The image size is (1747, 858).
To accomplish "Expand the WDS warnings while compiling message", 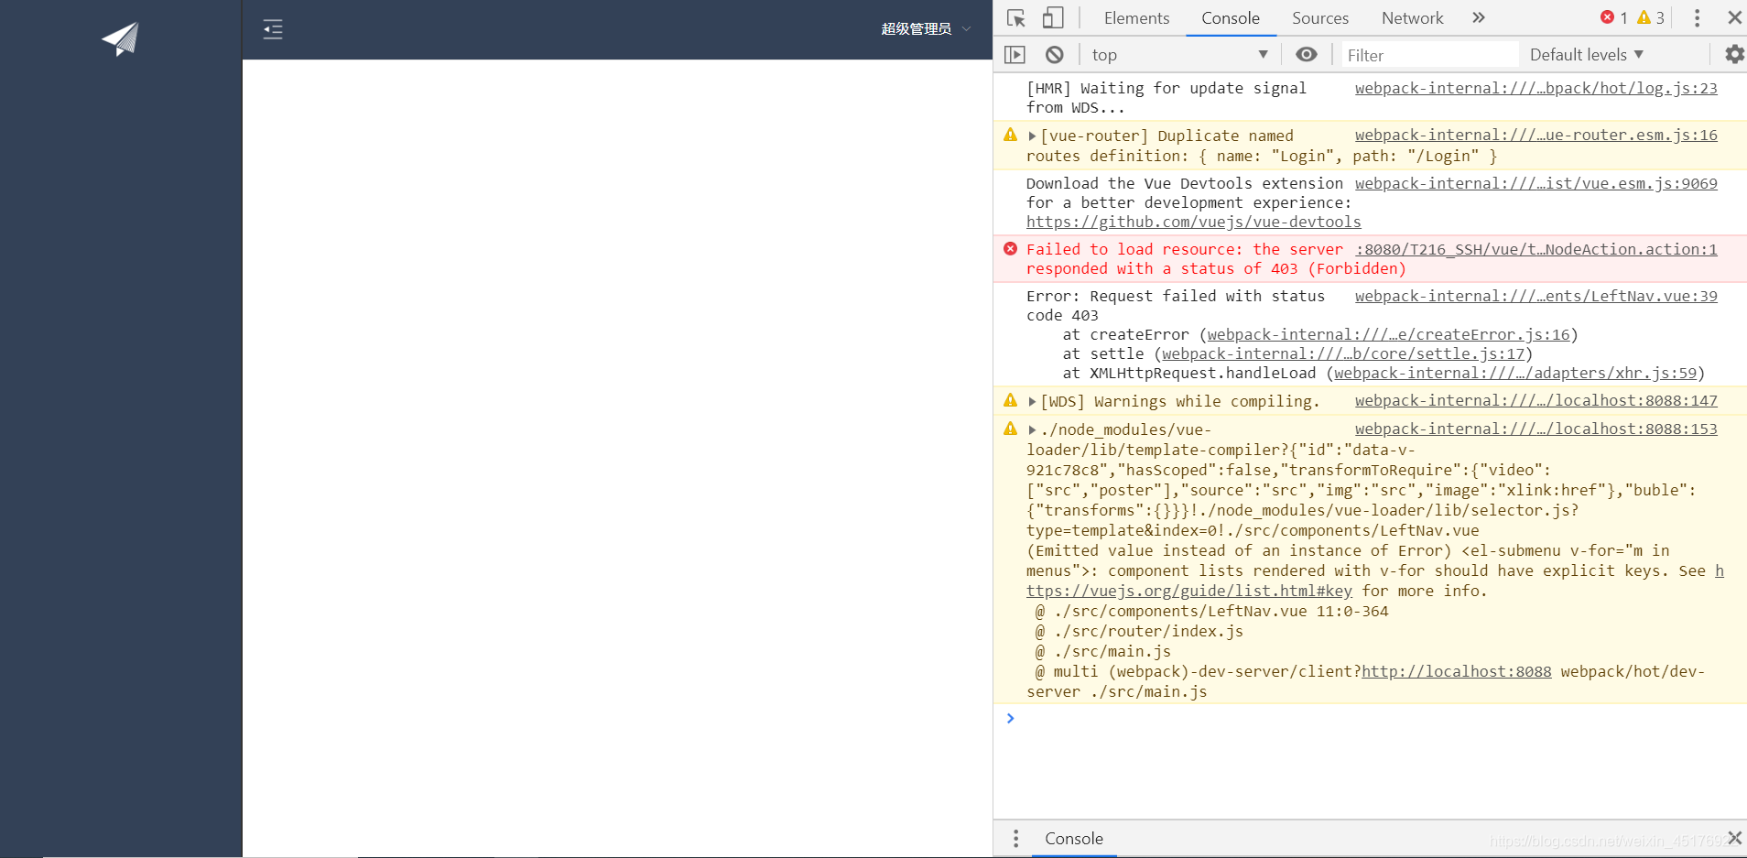I will (1032, 402).
